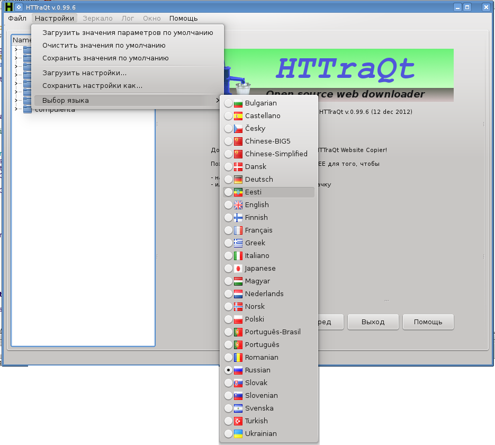This screenshot has height=445, width=495.
Task: Click the flag icon beside Português-Brasil
Action: (x=238, y=332)
